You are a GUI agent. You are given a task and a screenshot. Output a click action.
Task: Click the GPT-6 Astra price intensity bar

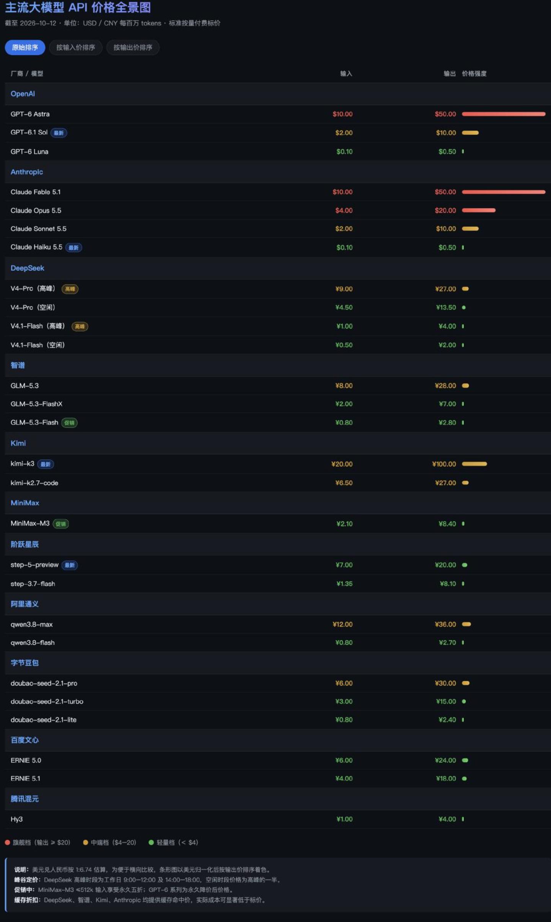pyautogui.click(x=504, y=114)
